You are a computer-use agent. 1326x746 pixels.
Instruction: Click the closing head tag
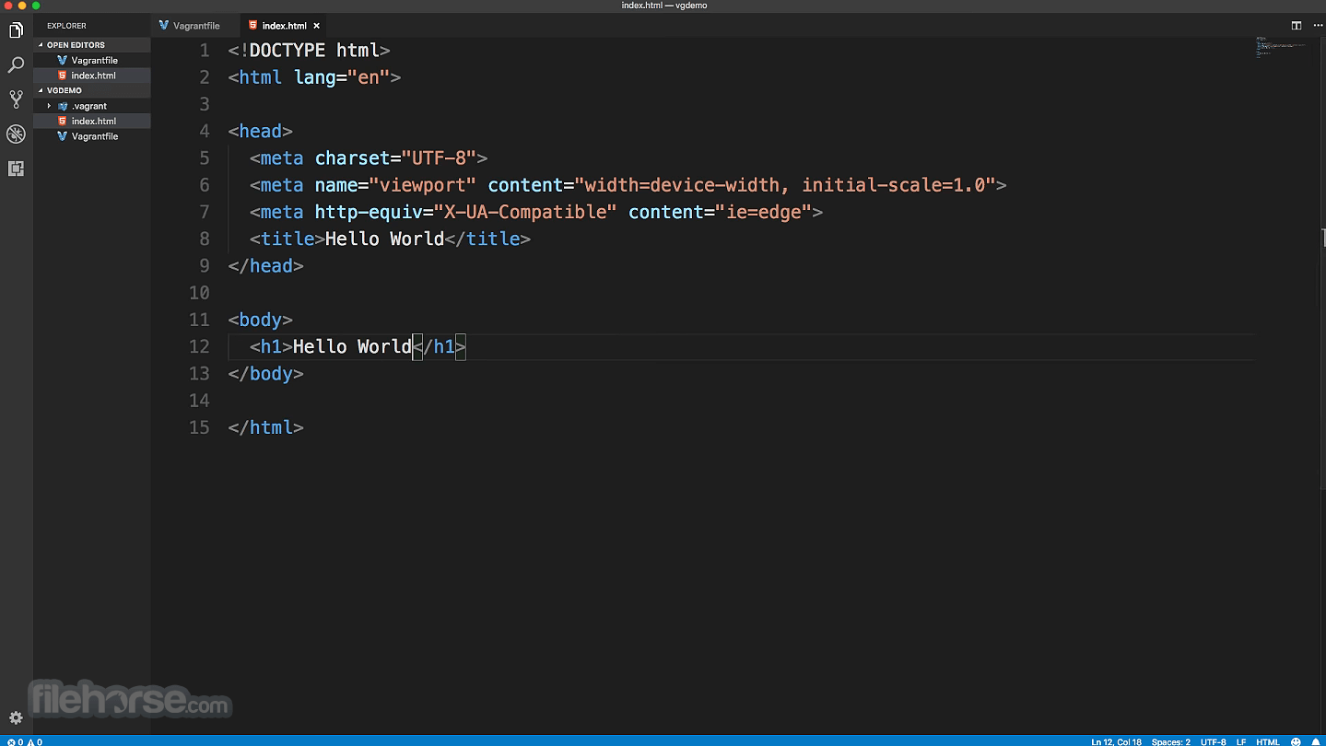[x=265, y=265]
